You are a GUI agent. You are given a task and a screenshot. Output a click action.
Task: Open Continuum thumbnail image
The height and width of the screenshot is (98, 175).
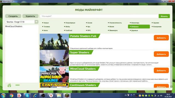point(54,85)
